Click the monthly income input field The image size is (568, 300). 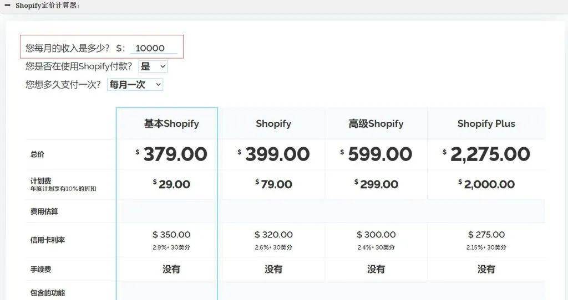point(153,48)
